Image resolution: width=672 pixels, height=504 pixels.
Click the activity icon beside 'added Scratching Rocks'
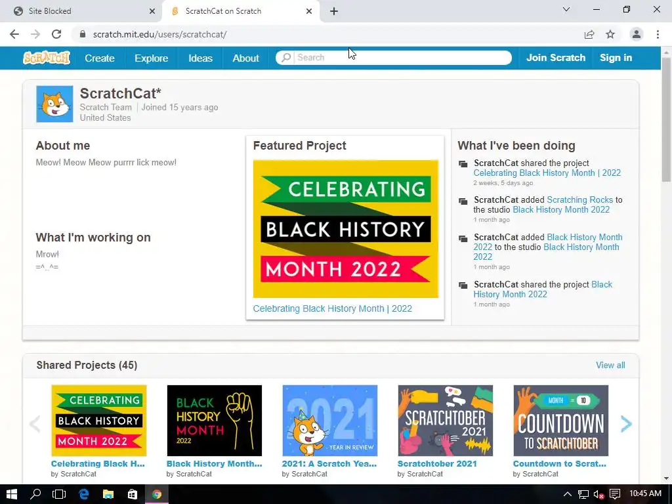(463, 201)
